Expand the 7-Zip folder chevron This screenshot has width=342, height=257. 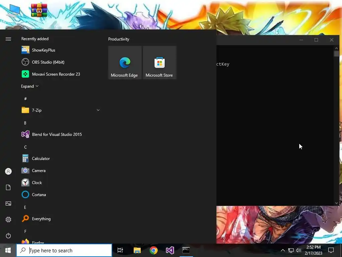tap(98, 110)
